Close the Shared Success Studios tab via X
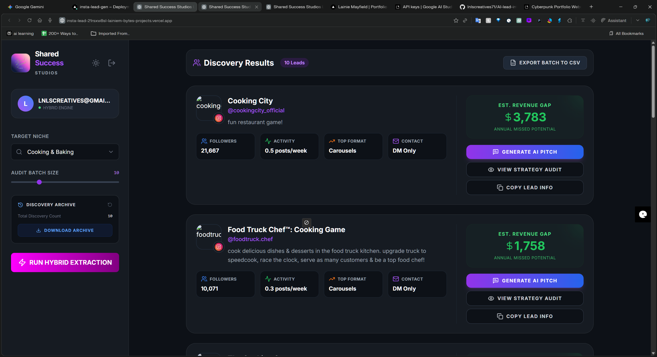657x357 pixels. point(257,7)
